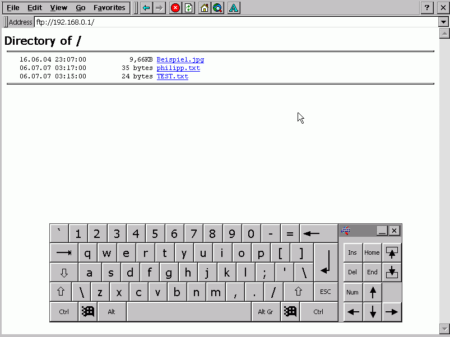
Task: Open the philipp.txt file link
Action: pos(178,68)
